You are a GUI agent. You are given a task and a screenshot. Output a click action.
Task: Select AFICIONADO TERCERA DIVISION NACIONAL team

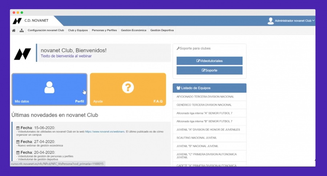(209, 97)
